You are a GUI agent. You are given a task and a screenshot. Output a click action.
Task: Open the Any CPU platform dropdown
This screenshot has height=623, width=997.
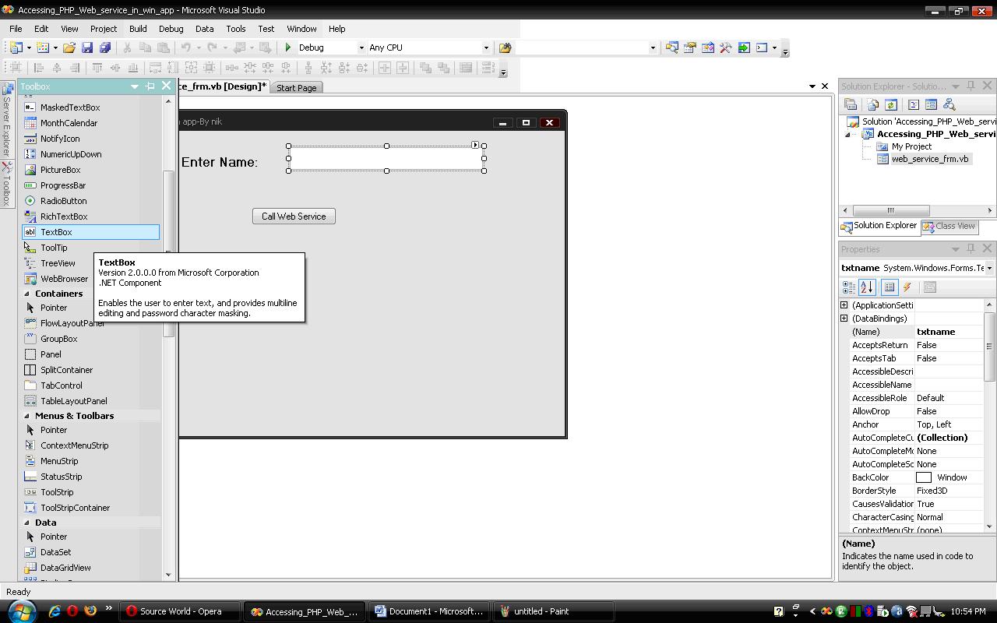[x=486, y=48]
